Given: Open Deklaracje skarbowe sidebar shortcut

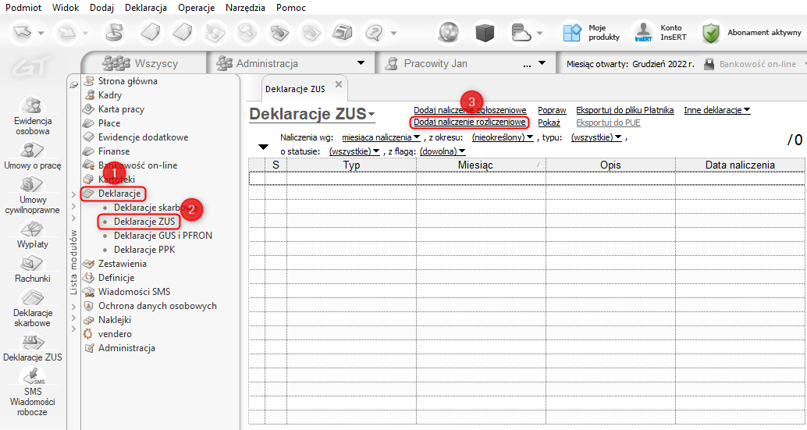Looking at the screenshot, I should 33,308.
